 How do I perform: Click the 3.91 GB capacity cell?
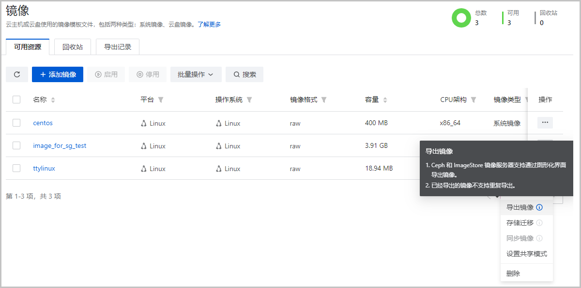coord(376,145)
